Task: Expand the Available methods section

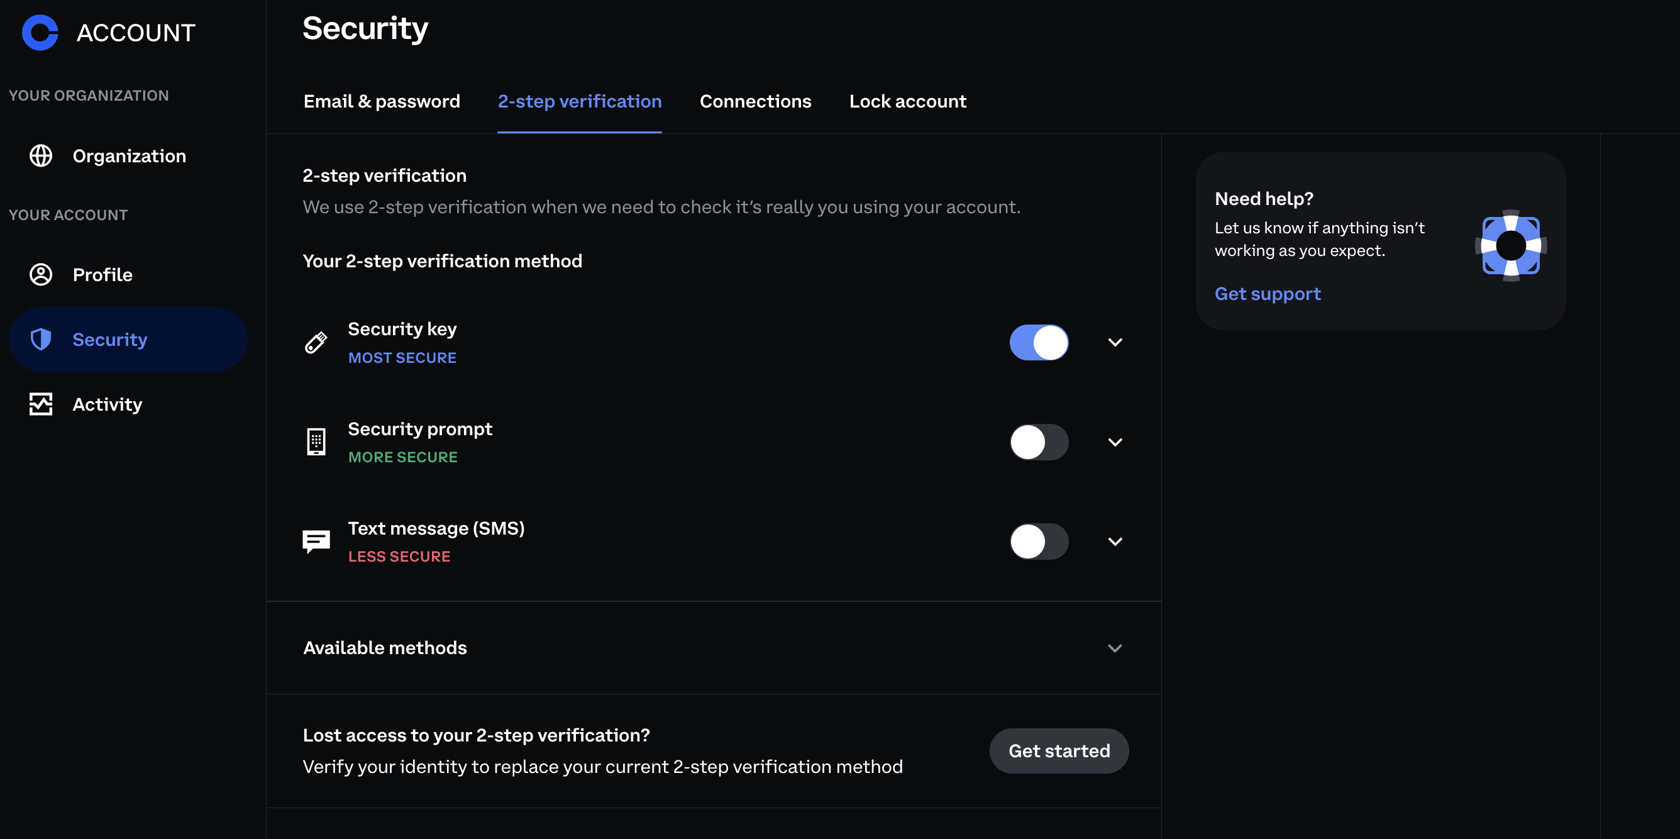Action: (x=1115, y=648)
